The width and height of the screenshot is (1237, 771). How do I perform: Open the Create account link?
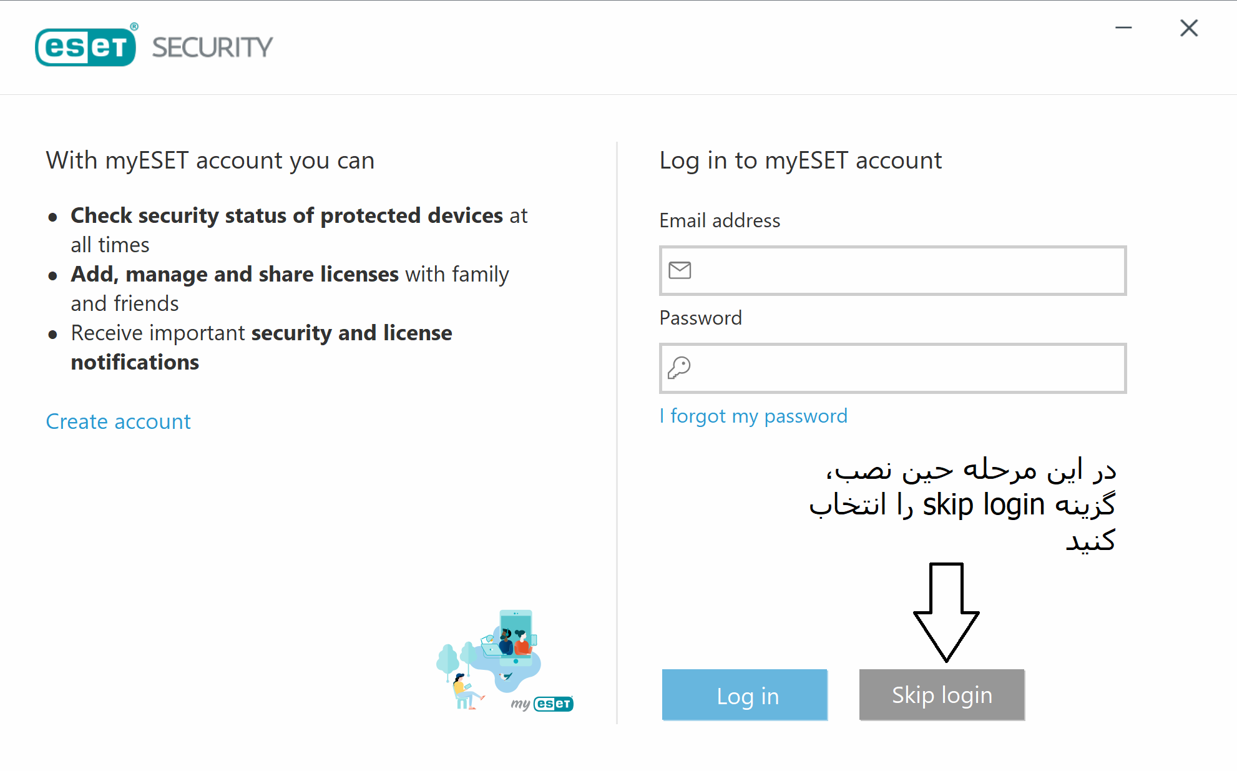(118, 421)
